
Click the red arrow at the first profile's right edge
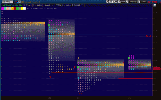point(45,25)
